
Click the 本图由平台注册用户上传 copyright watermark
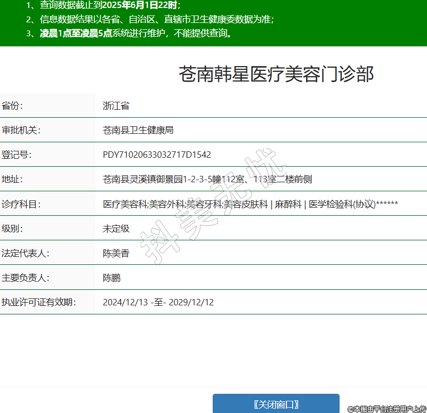pyautogui.click(x=386, y=409)
